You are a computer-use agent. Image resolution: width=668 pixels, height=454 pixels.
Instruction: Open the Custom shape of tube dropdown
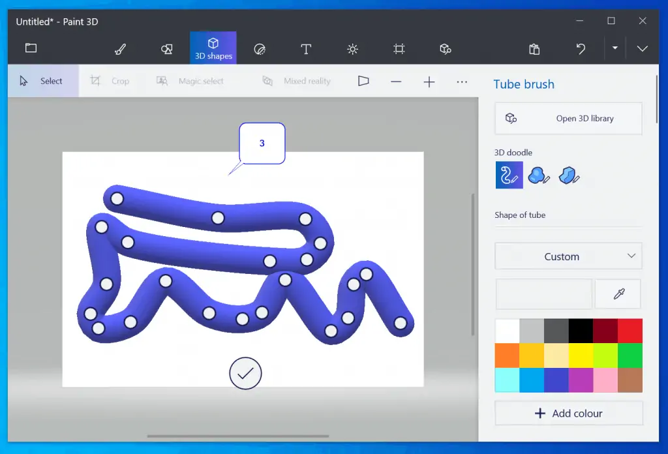pyautogui.click(x=567, y=256)
